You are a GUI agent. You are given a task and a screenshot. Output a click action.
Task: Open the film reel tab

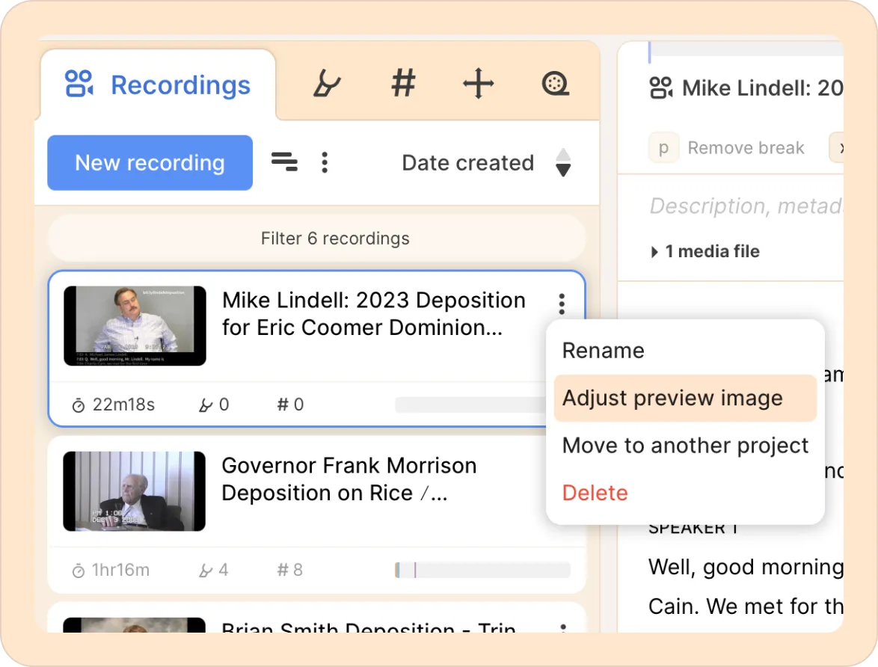pos(555,84)
